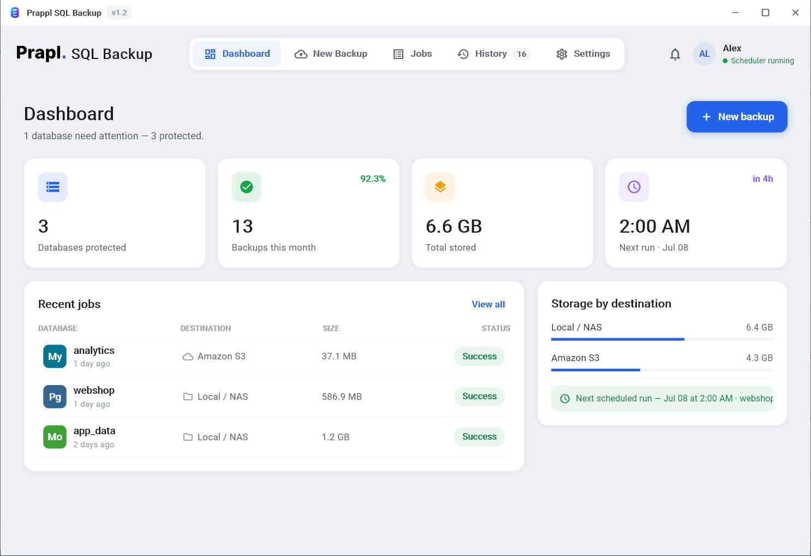Click the SIZE column header
The height and width of the screenshot is (556, 811).
[x=331, y=328]
